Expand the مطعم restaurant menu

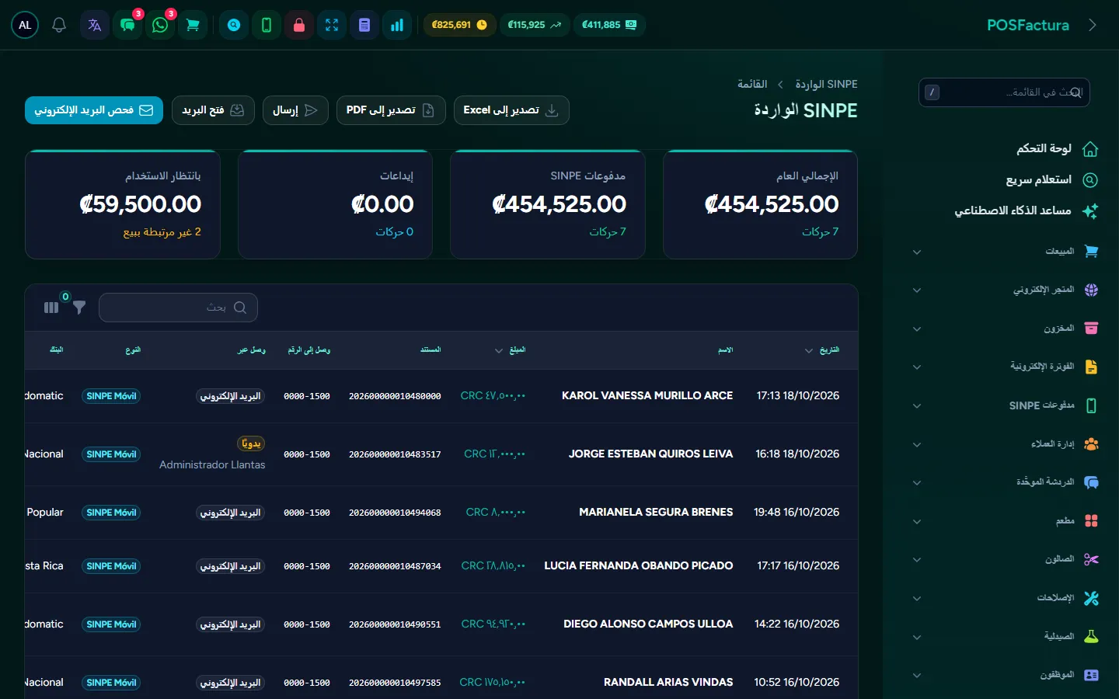point(1006,521)
